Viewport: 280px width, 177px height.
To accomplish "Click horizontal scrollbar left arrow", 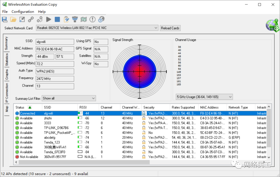I will 16,162.
